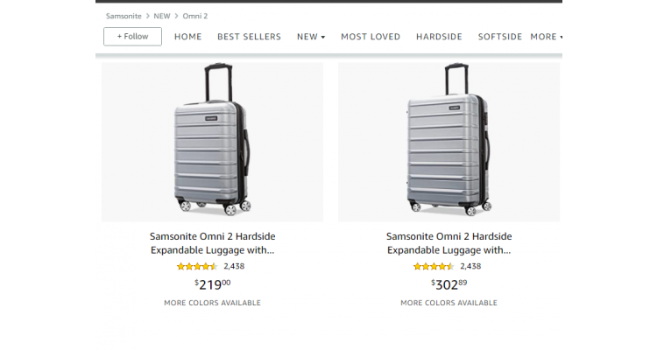The image size is (657, 350).
Task: Open the $302.89 suitcase product image
Action: click(449, 142)
